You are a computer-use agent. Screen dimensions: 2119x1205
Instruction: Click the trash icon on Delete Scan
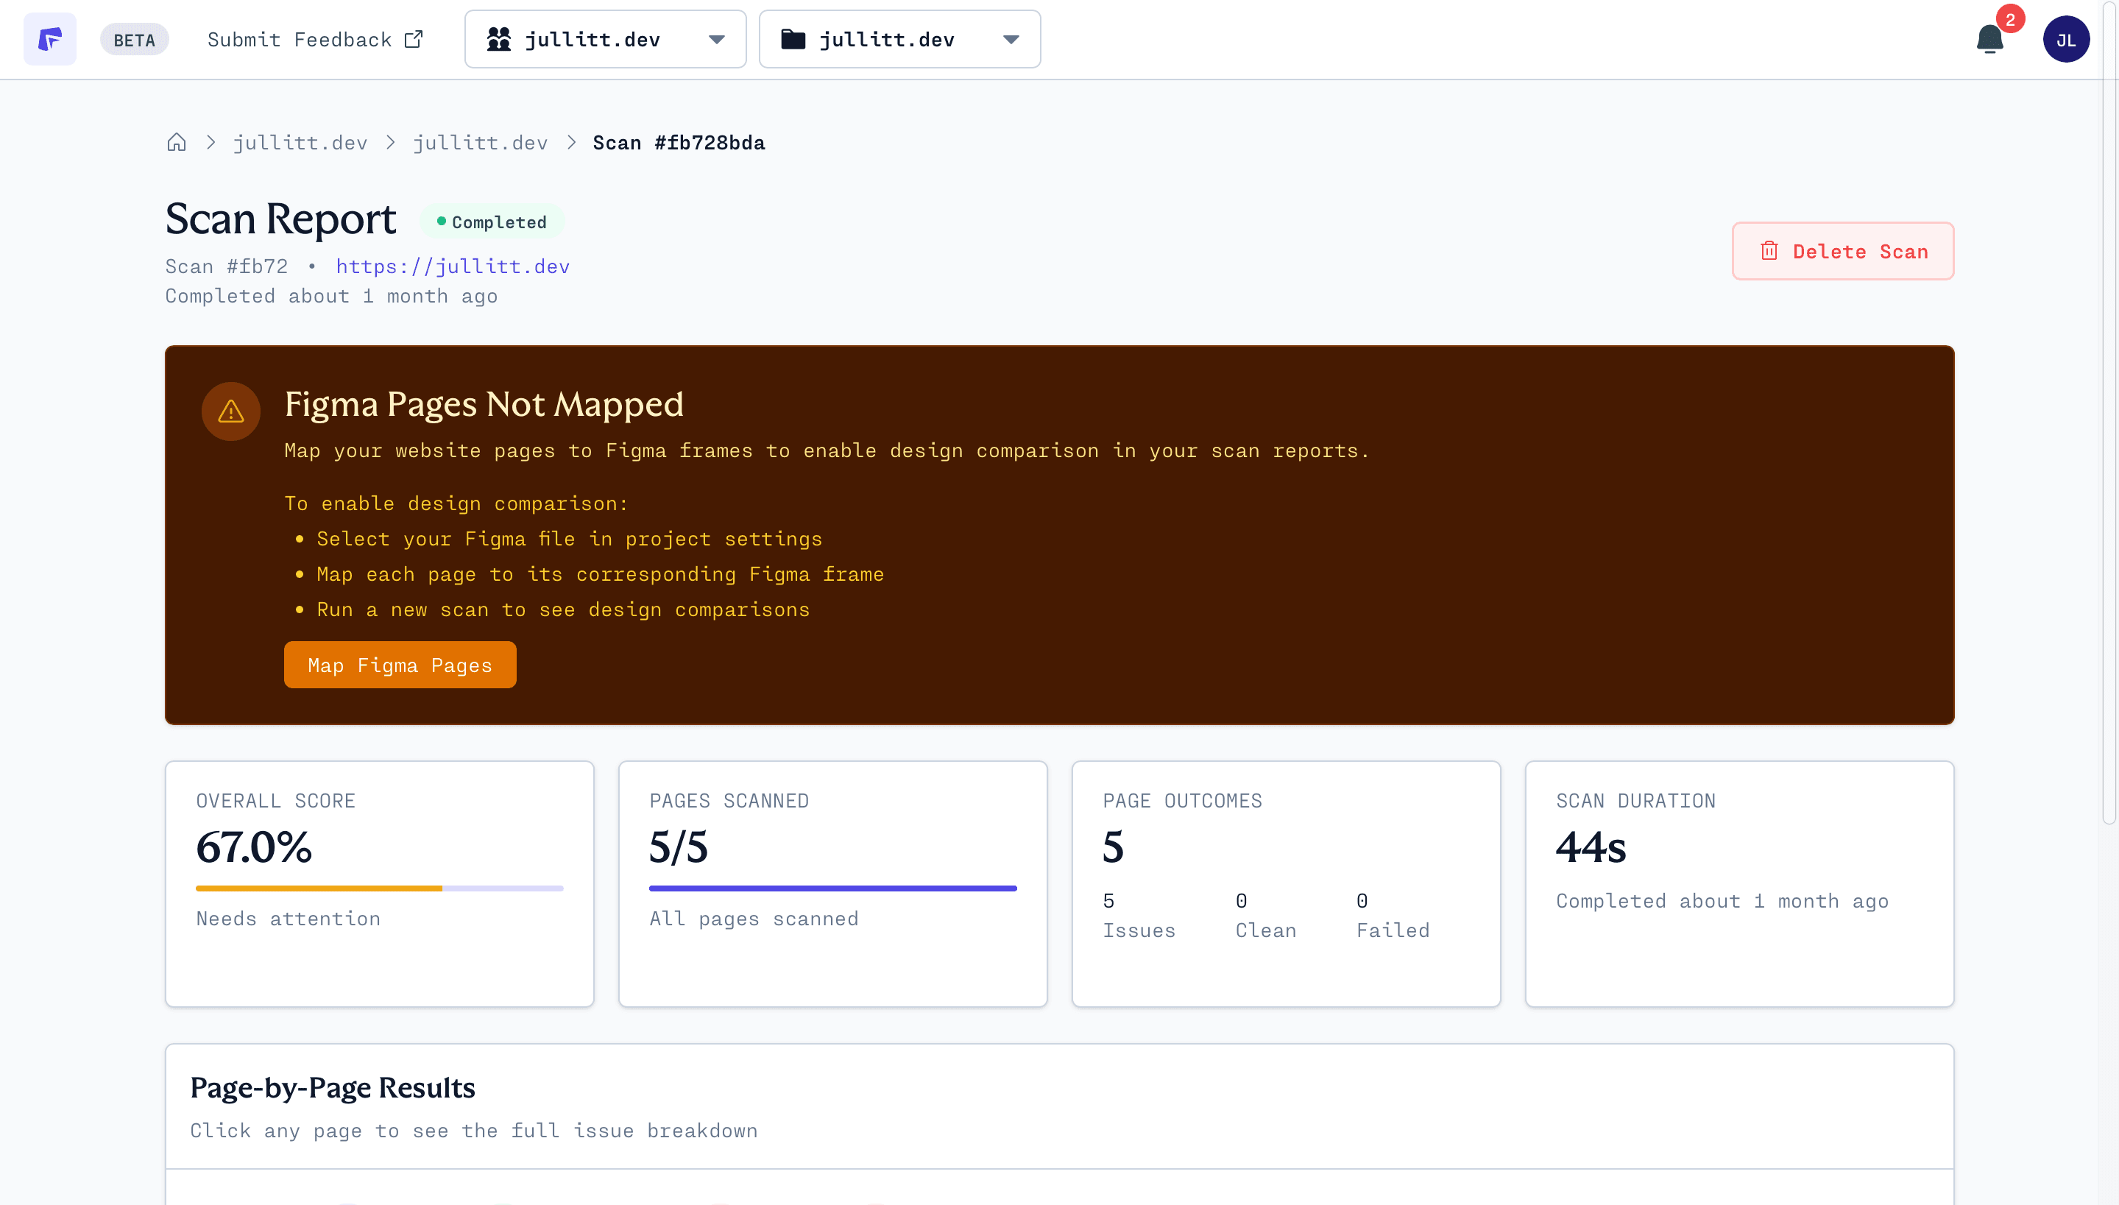(1769, 251)
